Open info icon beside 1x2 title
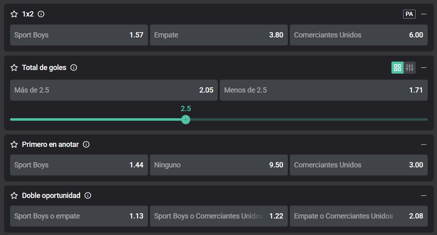This screenshot has height=235, width=437. pos(41,14)
